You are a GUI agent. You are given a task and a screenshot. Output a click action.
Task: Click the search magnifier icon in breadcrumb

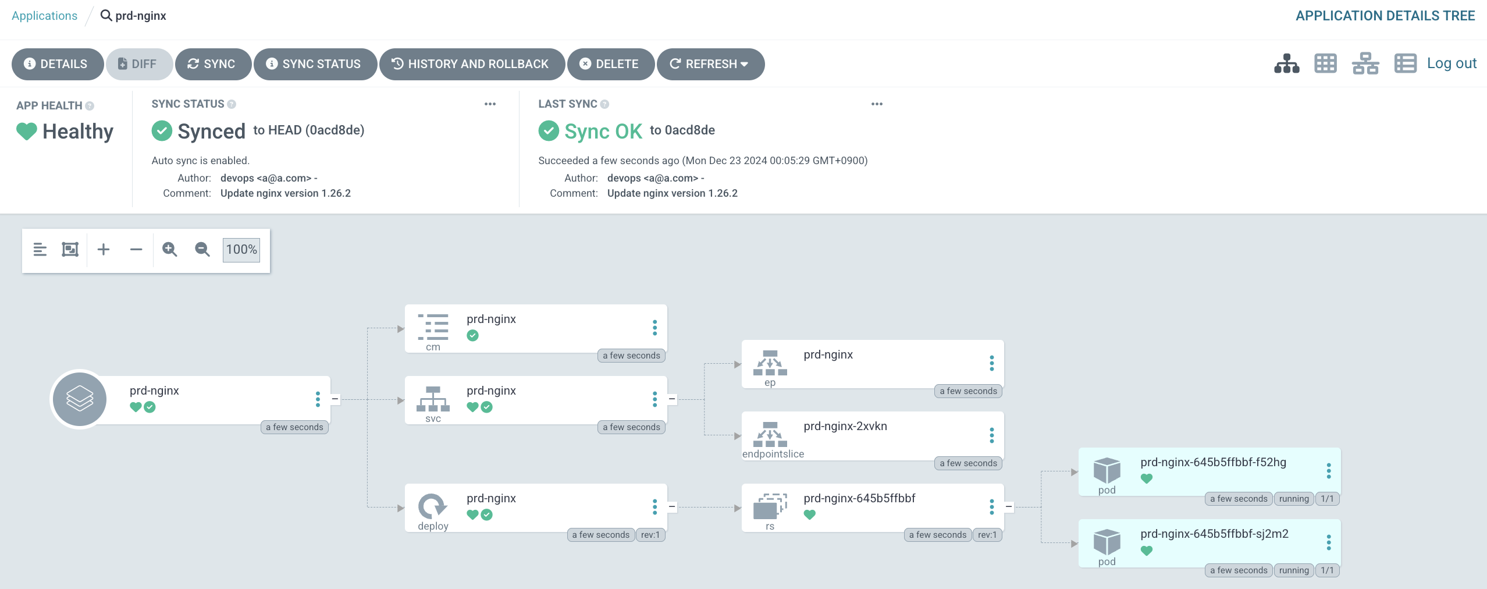pos(106,15)
